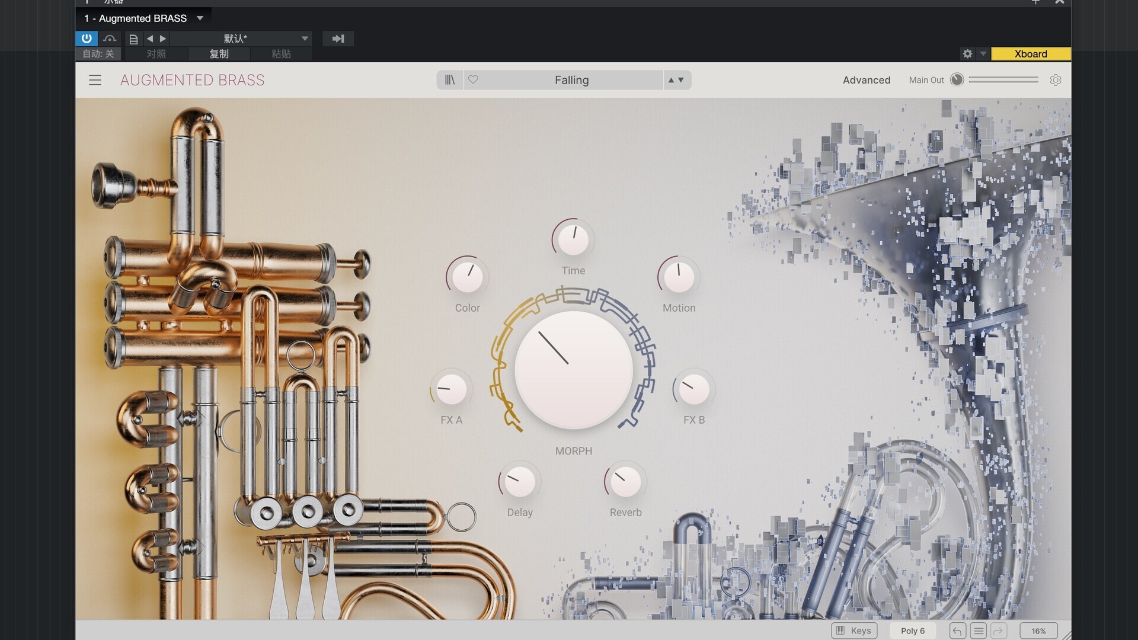Screen dimensions: 1138x640
Task: Favorite the Falling preset with heart icon
Action: pyautogui.click(x=473, y=79)
